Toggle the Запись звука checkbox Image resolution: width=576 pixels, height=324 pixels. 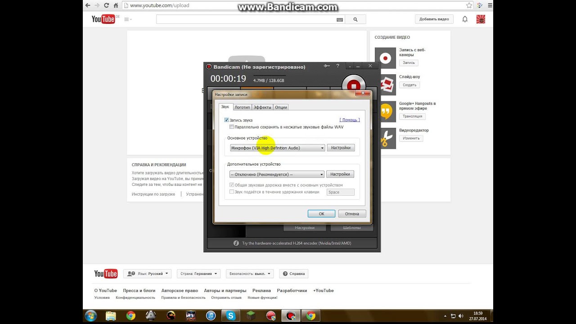coord(226,120)
